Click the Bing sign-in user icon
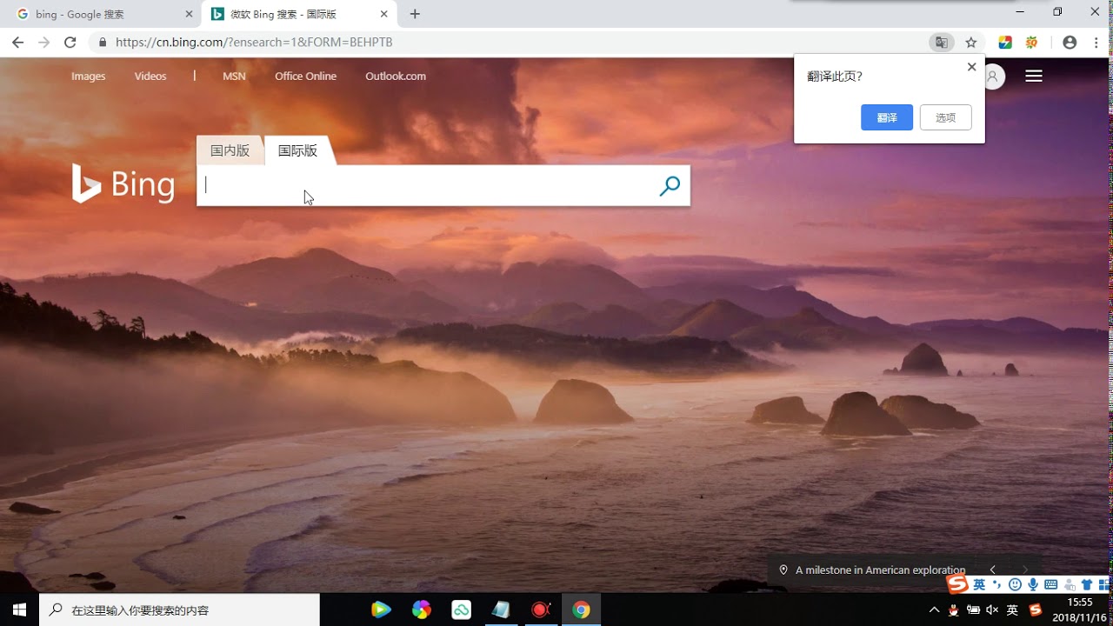Viewport: 1113px width, 626px height. coord(994,77)
